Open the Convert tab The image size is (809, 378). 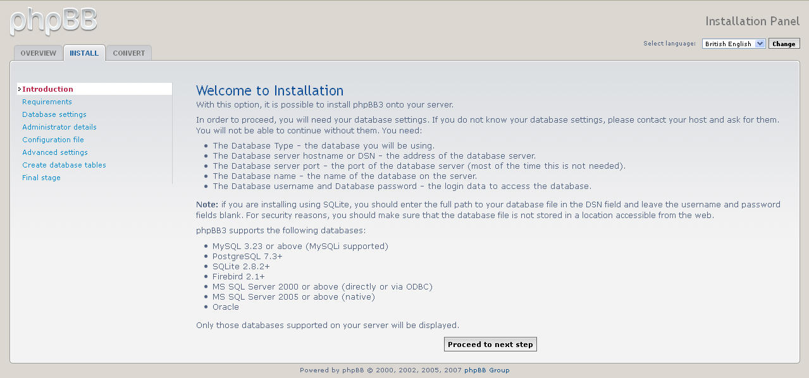[129, 53]
